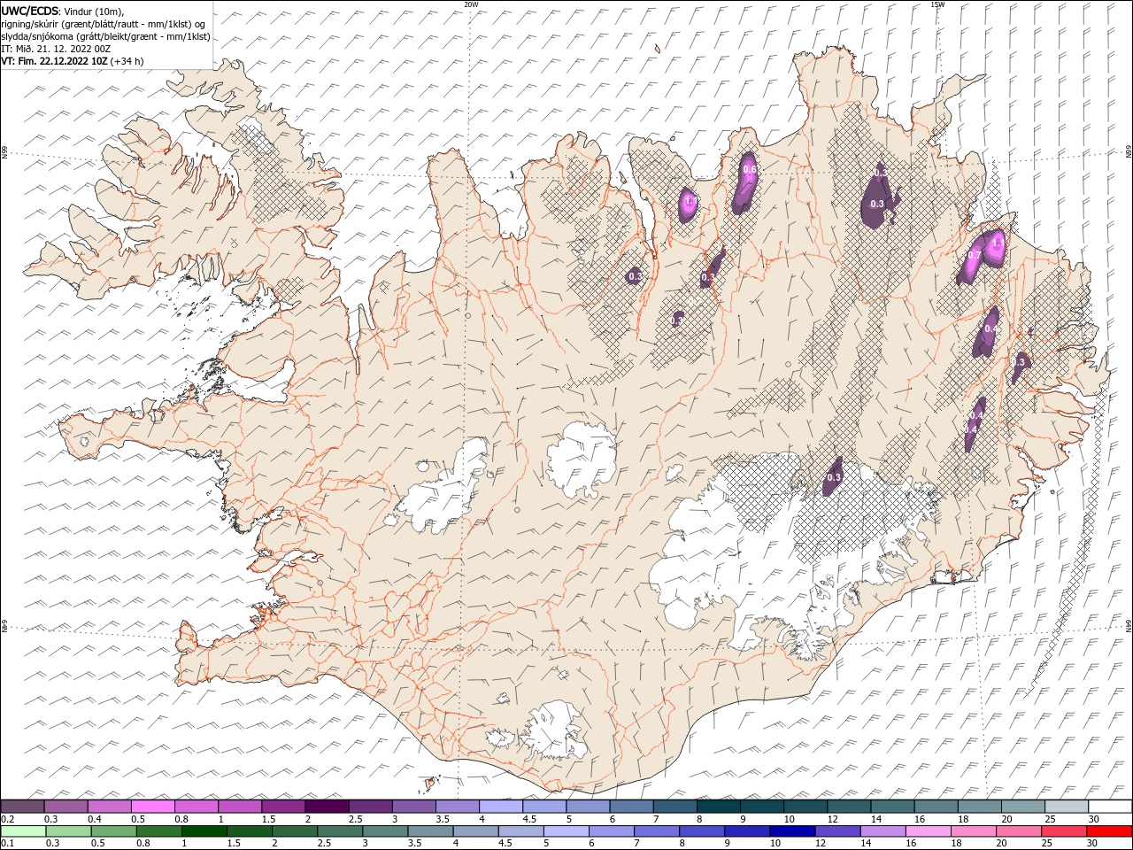1133x850 pixels.
Task: Select the bright pink 0.5 swatch in top legend
Action: coord(152,807)
